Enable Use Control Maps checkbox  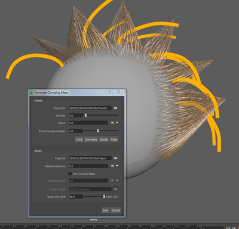tap(70, 174)
